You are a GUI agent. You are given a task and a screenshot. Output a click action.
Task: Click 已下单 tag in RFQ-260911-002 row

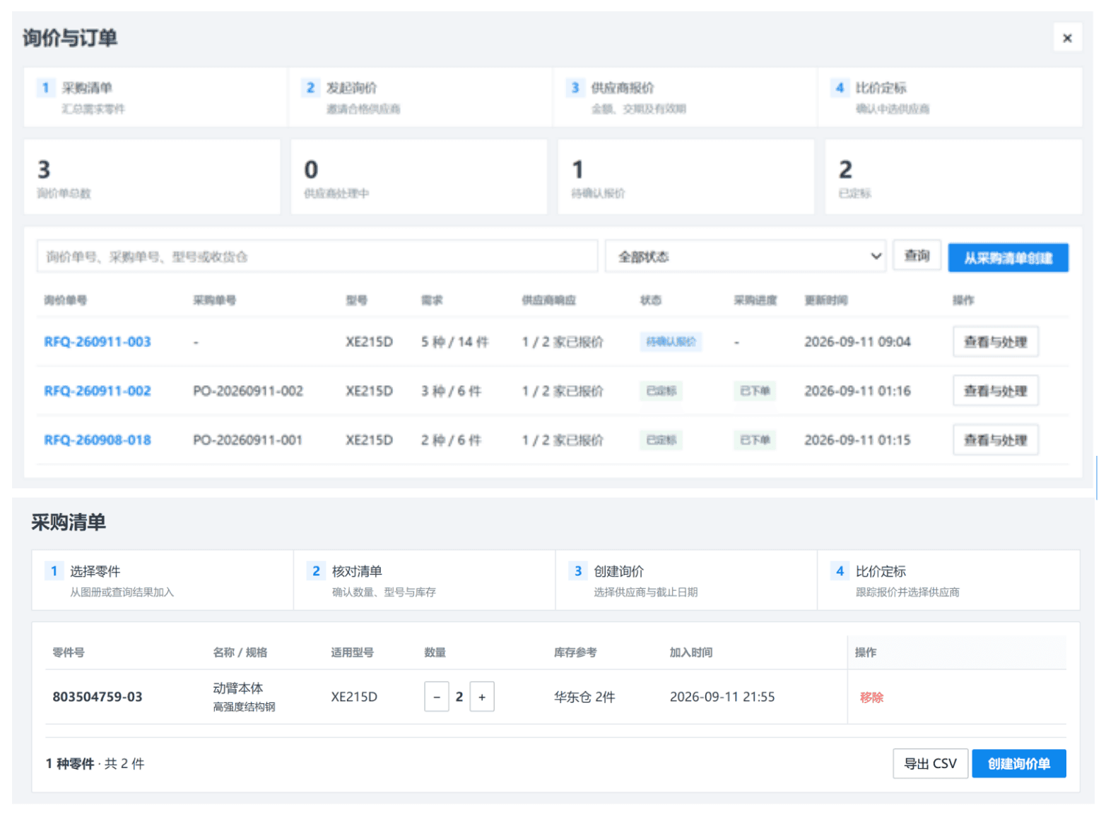click(x=755, y=391)
